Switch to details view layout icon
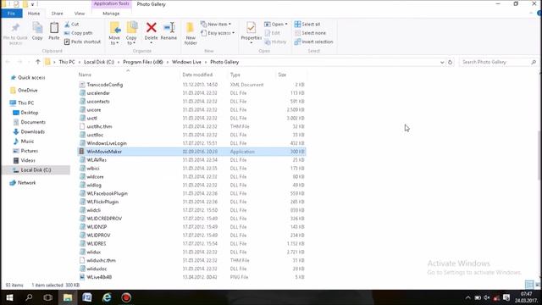The width and height of the screenshot is (542, 305). click(x=528, y=285)
